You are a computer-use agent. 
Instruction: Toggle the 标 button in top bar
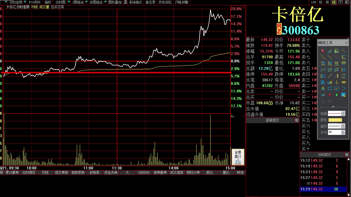[321, 2]
